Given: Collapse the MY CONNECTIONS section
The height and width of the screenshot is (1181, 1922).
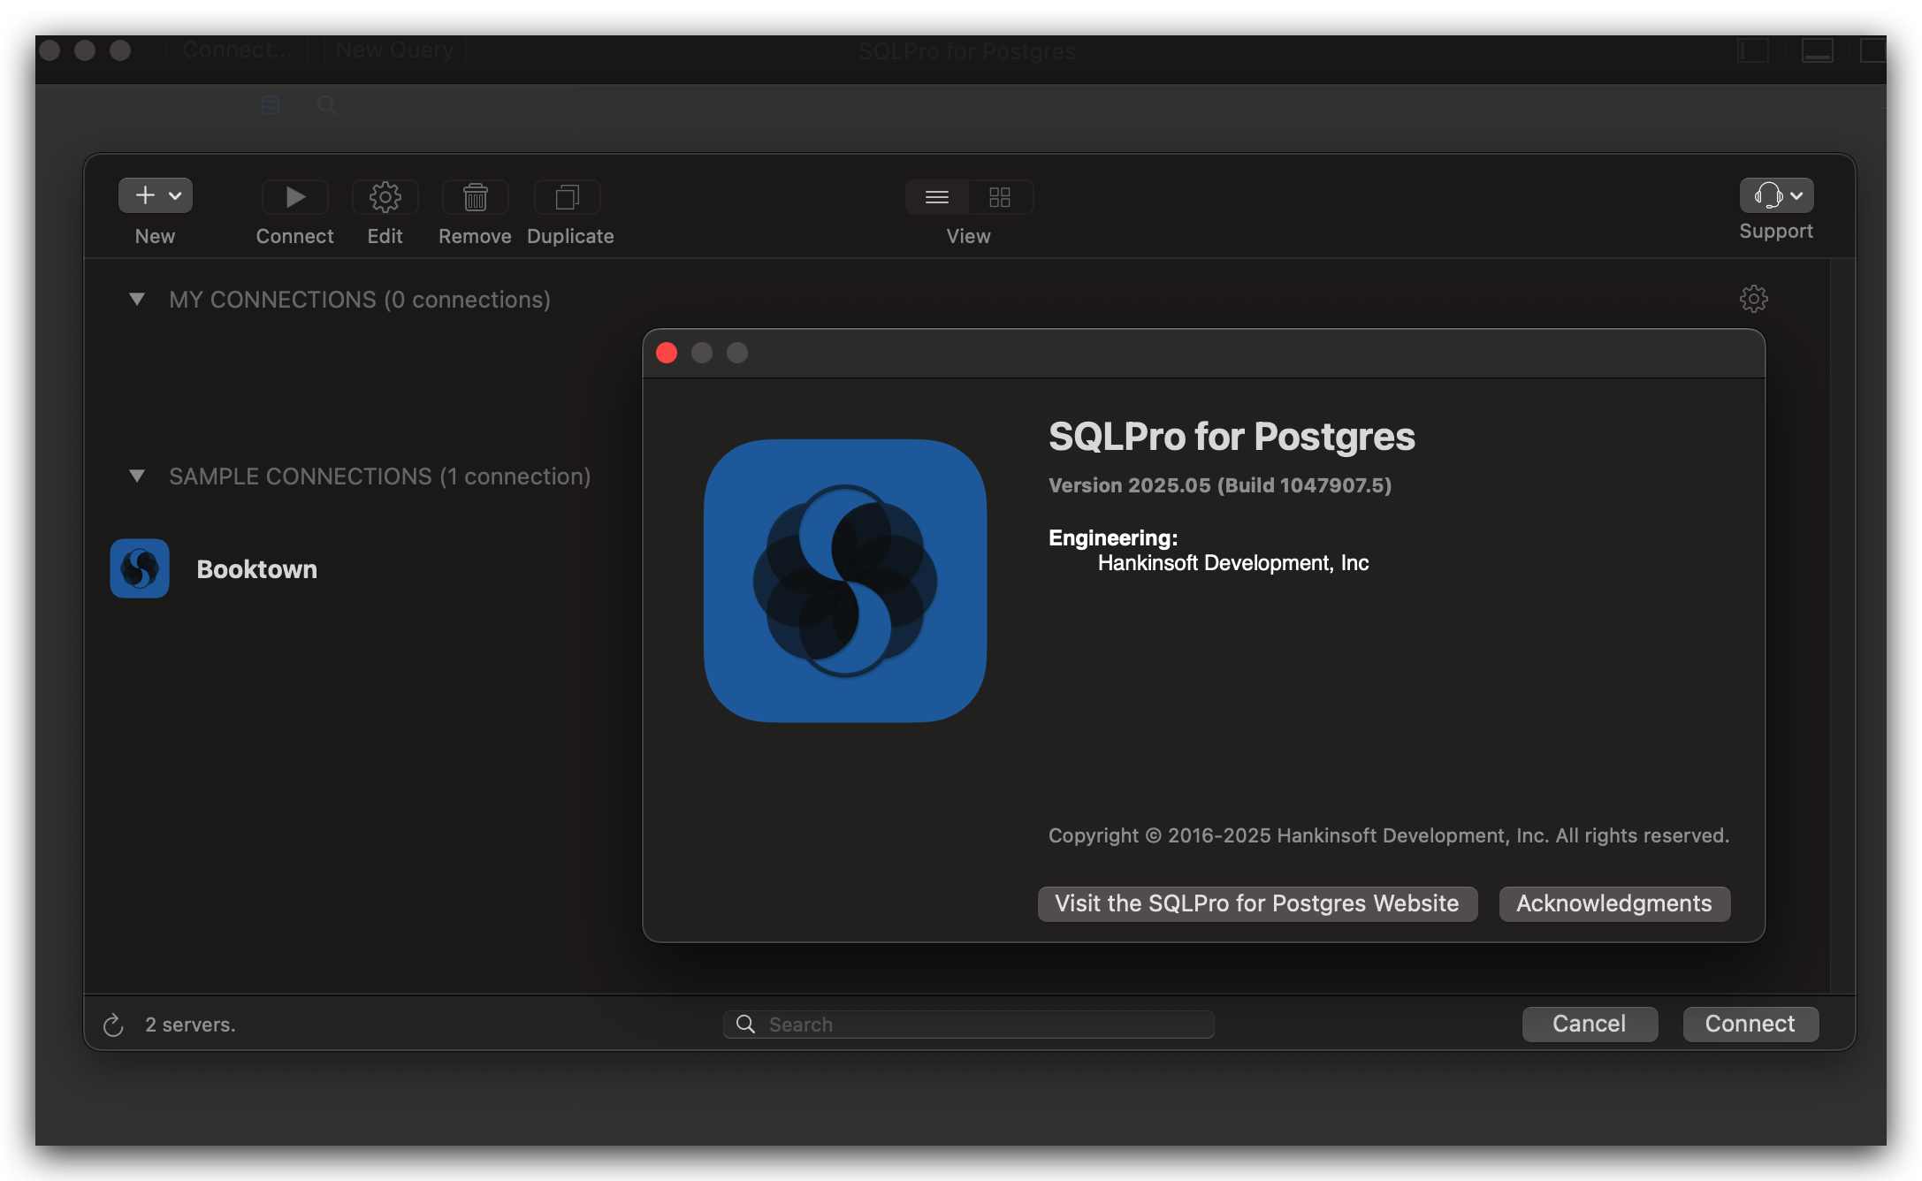Looking at the screenshot, I should pyautogui.click(x=137, y=300).
